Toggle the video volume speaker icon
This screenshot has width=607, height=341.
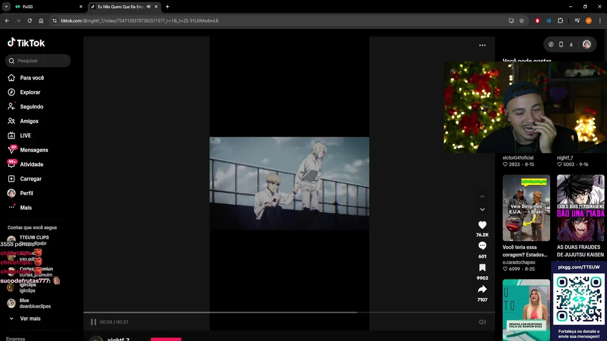tap(482, 322)
